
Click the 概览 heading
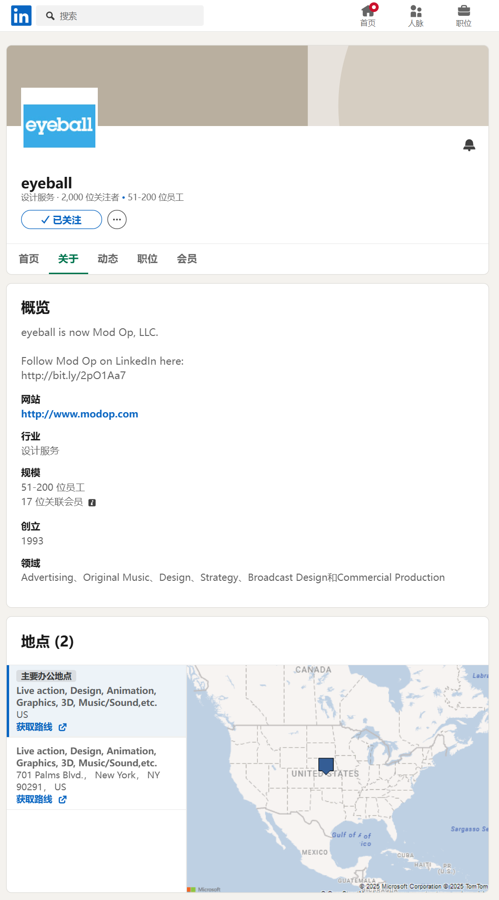click(x=35, y=308)
